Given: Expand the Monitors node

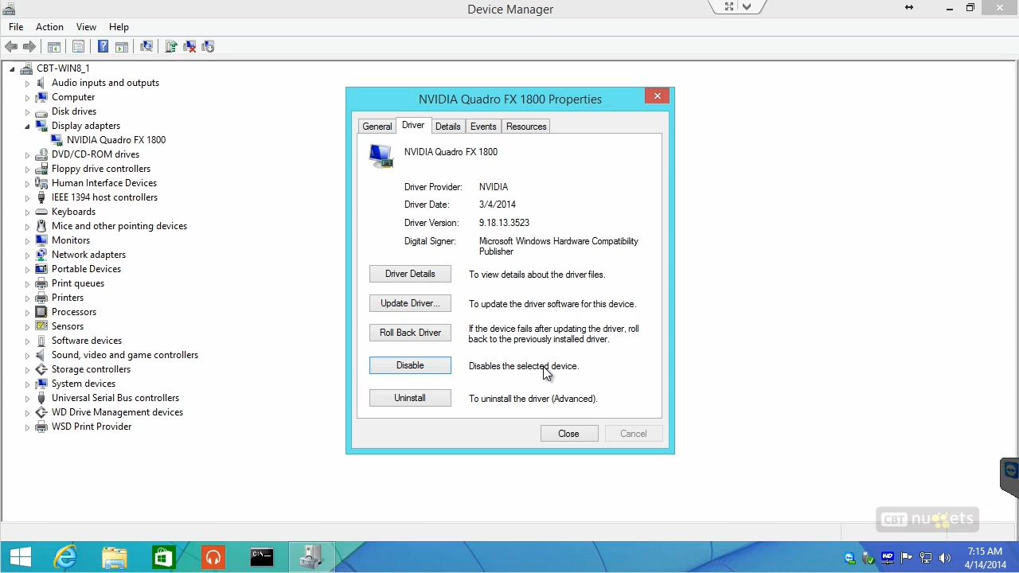Looking at the screenshot, I should click(x=27, y=240).
